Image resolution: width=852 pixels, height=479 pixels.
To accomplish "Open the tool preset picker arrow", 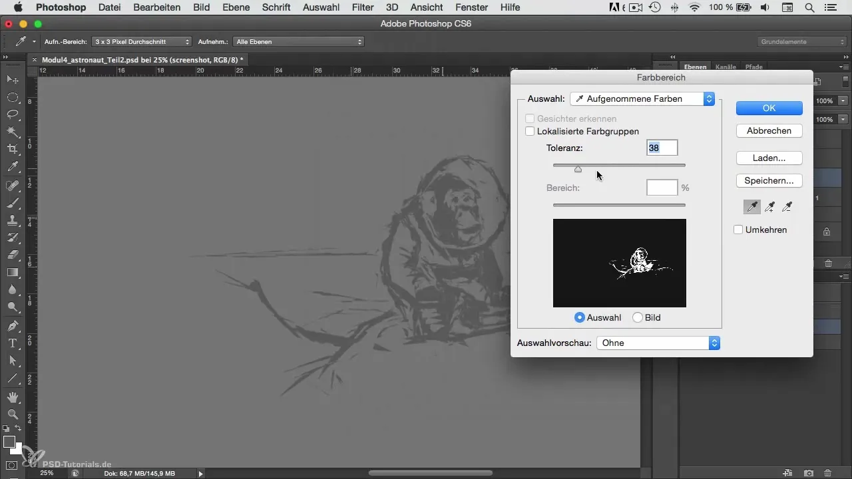I will click(x=34, y=41).
